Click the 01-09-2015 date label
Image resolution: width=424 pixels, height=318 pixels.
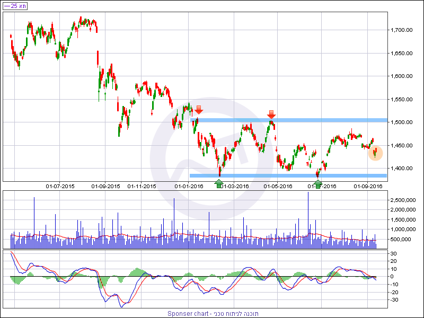105,187
